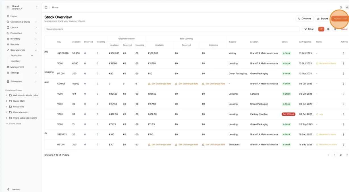Image resolution: width=349 pixels, height=192 pixels.
Task: Open more options for Raw Materials Inventory
Action: (x=32, y=61)
